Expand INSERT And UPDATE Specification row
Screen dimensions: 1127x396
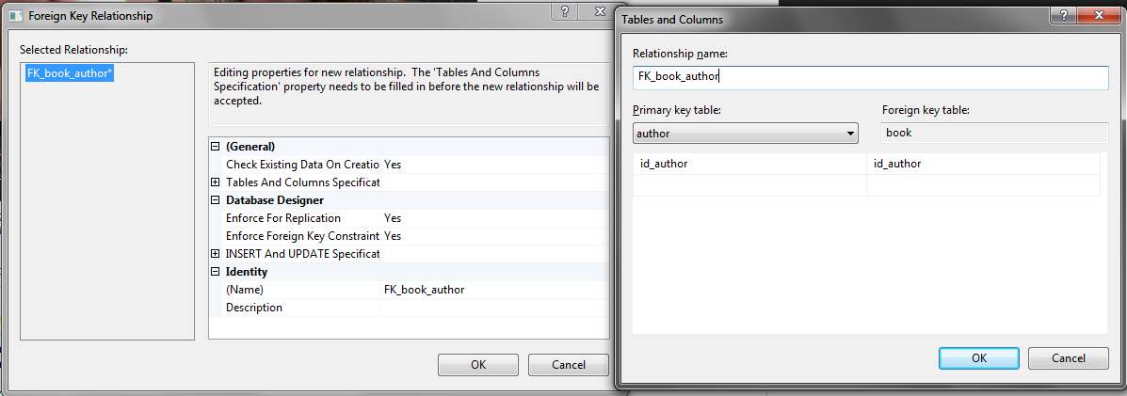coord(215,254)
